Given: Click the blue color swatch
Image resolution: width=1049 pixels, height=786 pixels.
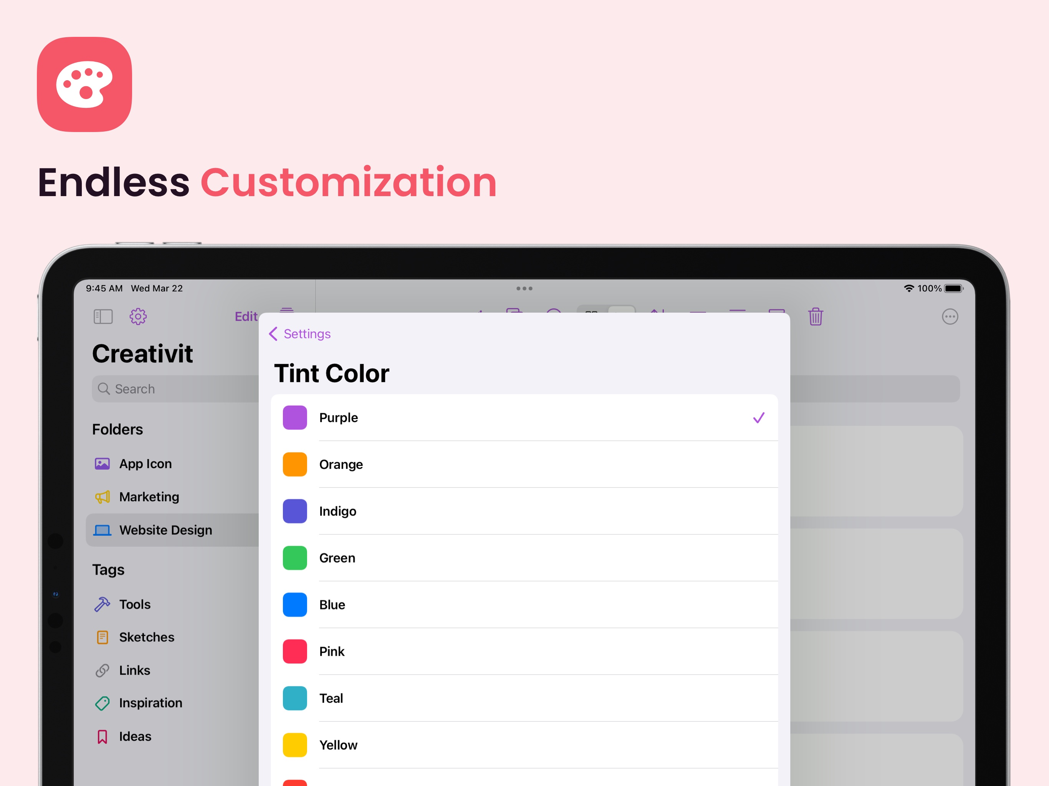Looking at the screenshot, I should [x=295, y=604].
